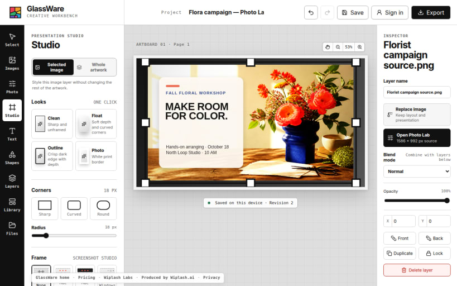Select the Text tool
Image resolution: width=457 pixels, height=286 pixels.
(x=12, y=134)
